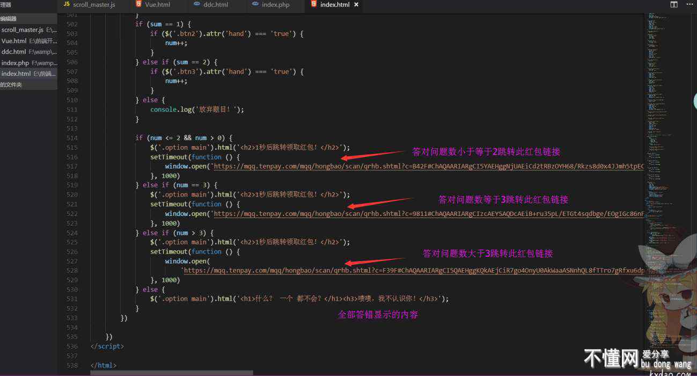Click 'window.open(' on line 527
697x376 pixels.
click(x=187, y=262)
